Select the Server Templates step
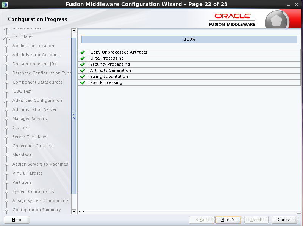Viewport: 303px width, 226px height. click(30, 137)
